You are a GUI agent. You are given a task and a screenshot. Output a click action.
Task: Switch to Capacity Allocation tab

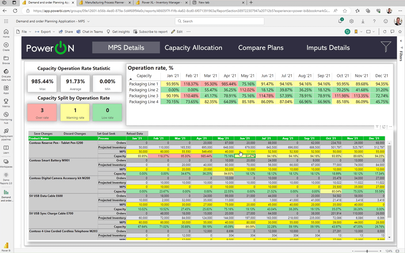[x=193, y=48]
